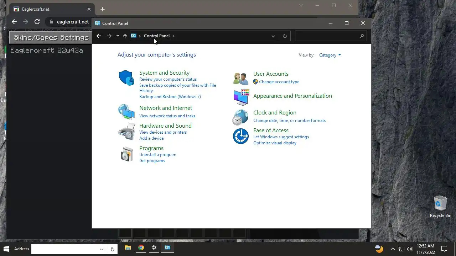Open Settings gear on the taskbar
The width and height of the screenshot is (456, 256).
pos(154,248)
